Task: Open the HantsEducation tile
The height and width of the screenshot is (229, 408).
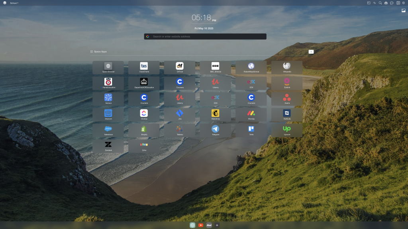Action: click(108, 83)
